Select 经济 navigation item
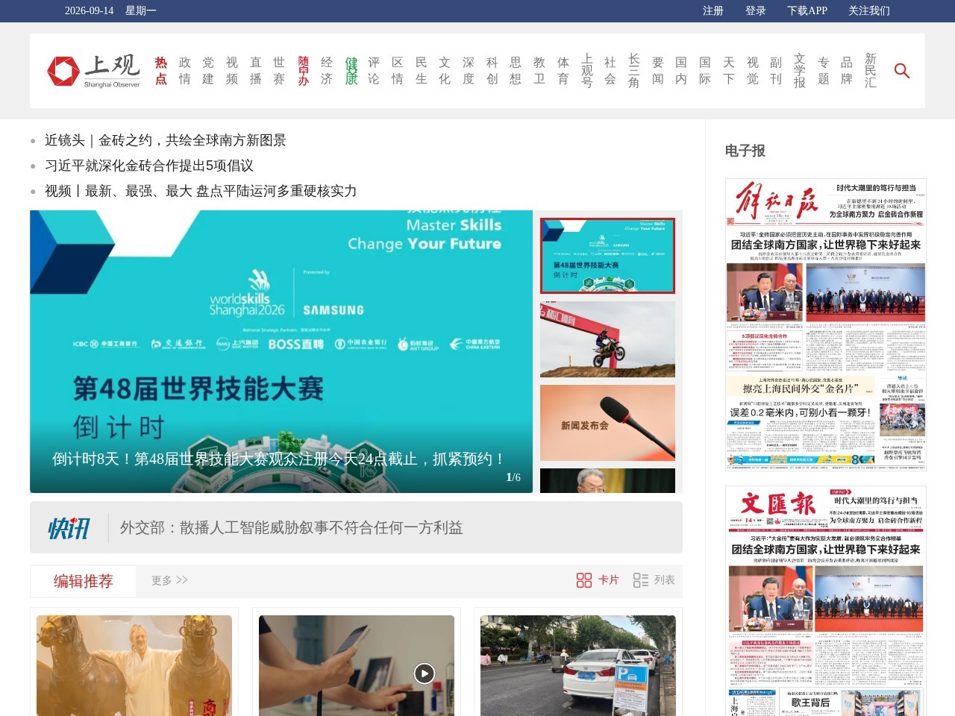955x716 pixels. point(327,71)
